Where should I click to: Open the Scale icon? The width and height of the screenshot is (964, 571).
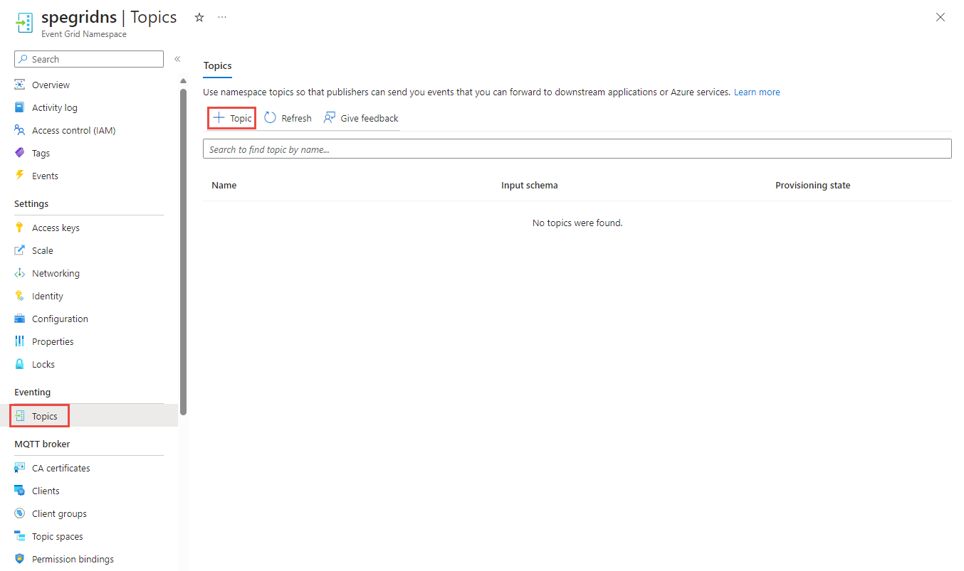pos(20,250)
